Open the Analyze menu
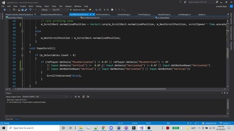Screen dimensions: 234x131 (68, 6)
